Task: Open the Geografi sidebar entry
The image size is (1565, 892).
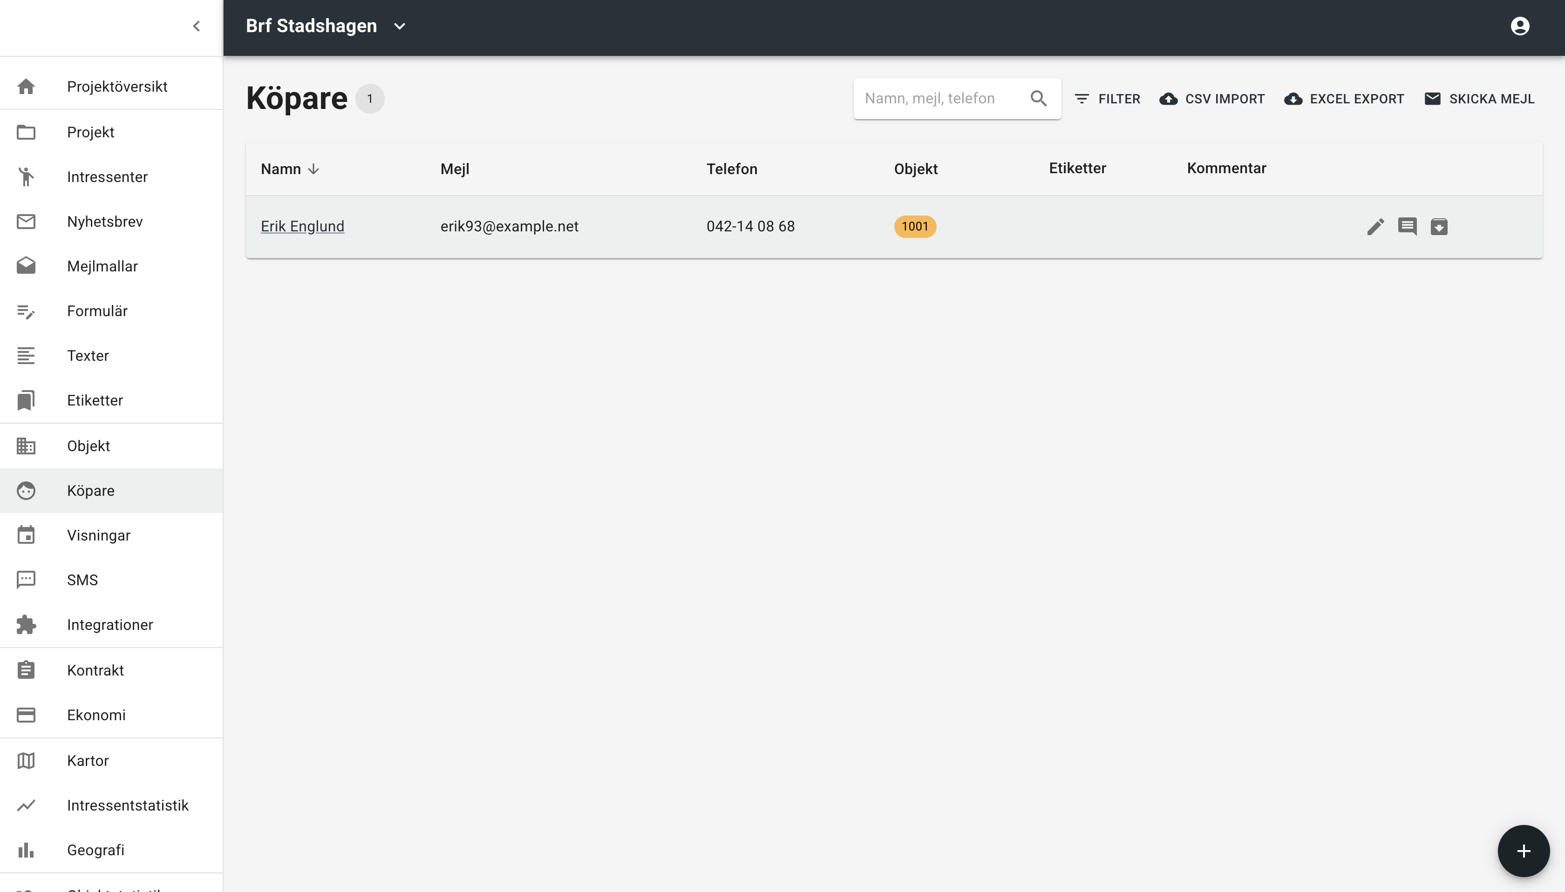Action: 111,850
